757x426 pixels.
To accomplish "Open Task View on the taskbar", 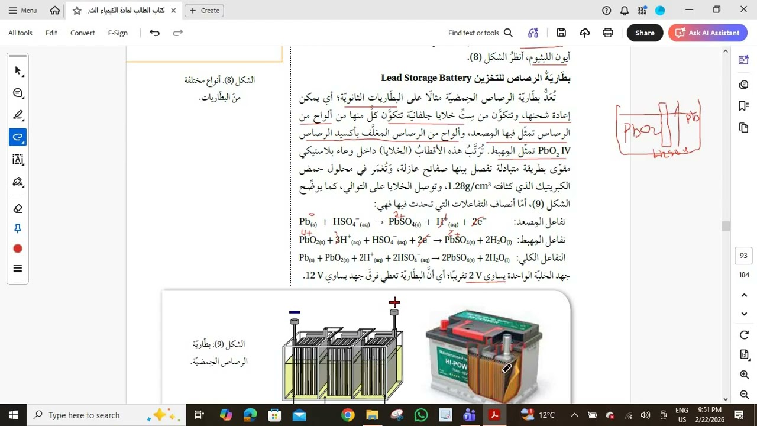I will click(199, 415).
